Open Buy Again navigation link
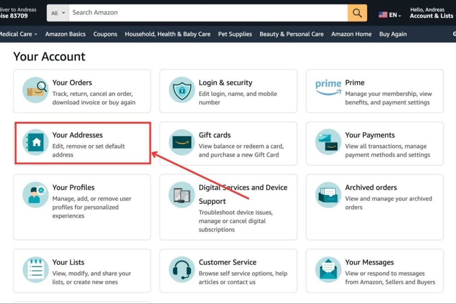The image size is (456, 304). [393, 34]
